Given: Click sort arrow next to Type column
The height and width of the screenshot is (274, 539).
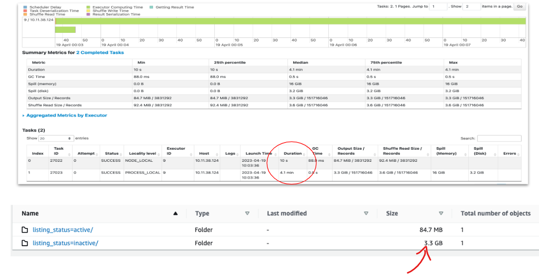Looking at the screenshot, I should [247, 214].
